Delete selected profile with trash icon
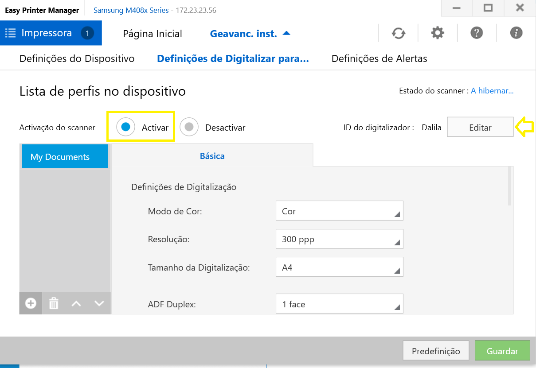Image resolution: width=536 pixels, height=368 pixels. pos(54,303)
